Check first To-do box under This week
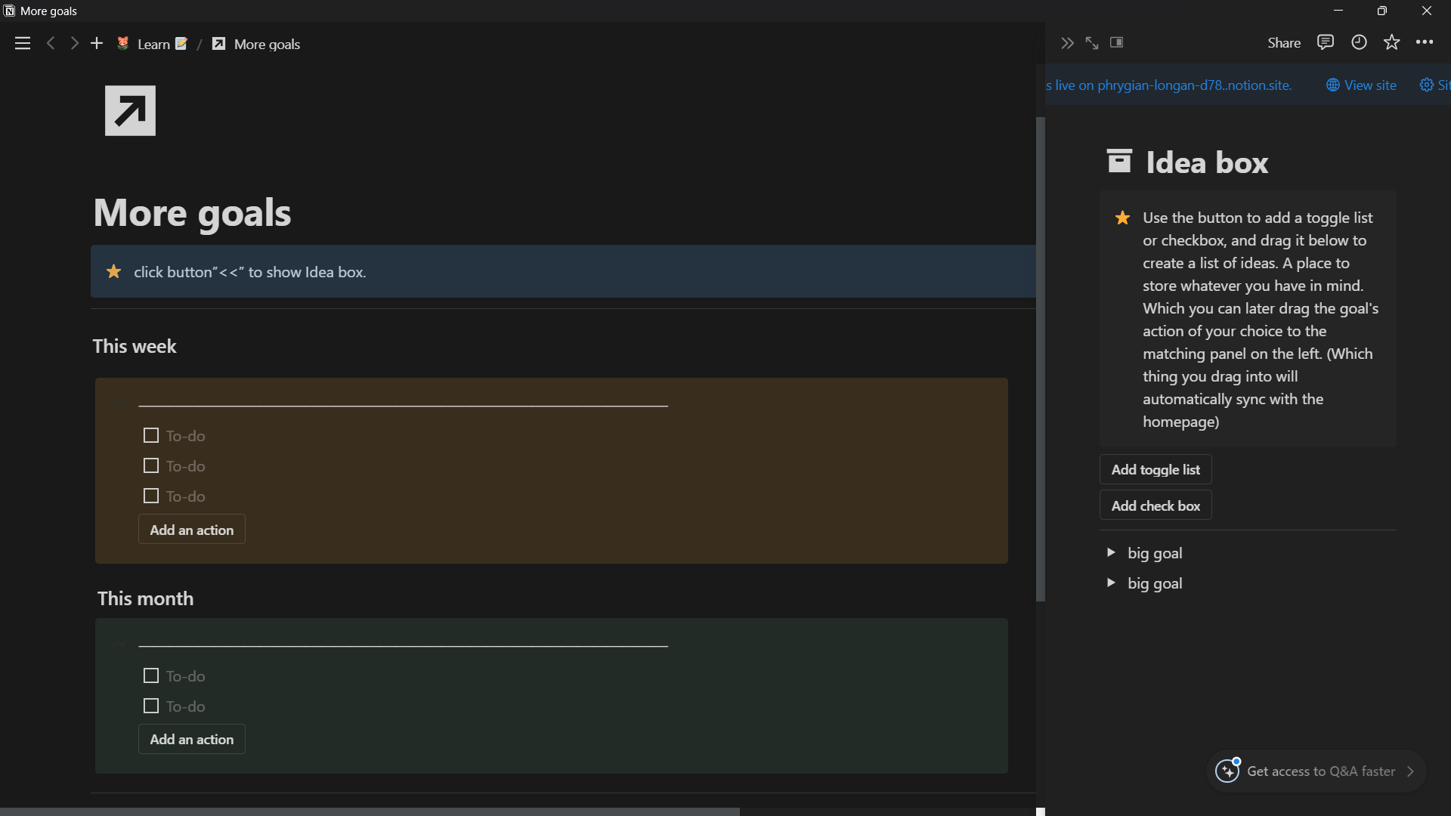The width and height of the screenshot is (1451, 816). 151,436
